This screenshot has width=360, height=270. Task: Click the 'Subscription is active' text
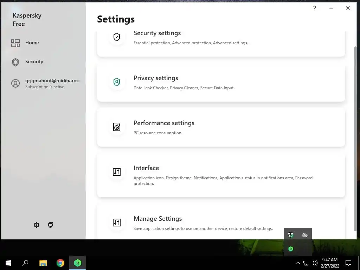coord(45,87)
